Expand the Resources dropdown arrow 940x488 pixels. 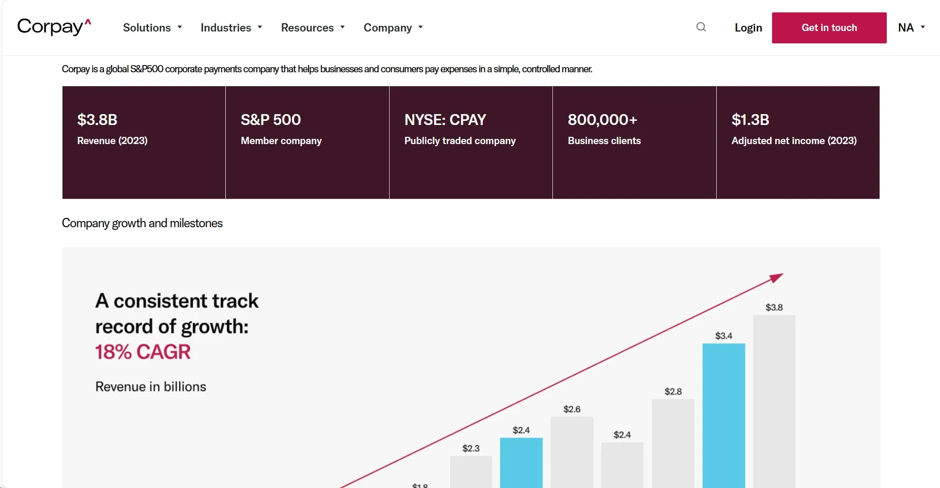click(x=343, y=27)
